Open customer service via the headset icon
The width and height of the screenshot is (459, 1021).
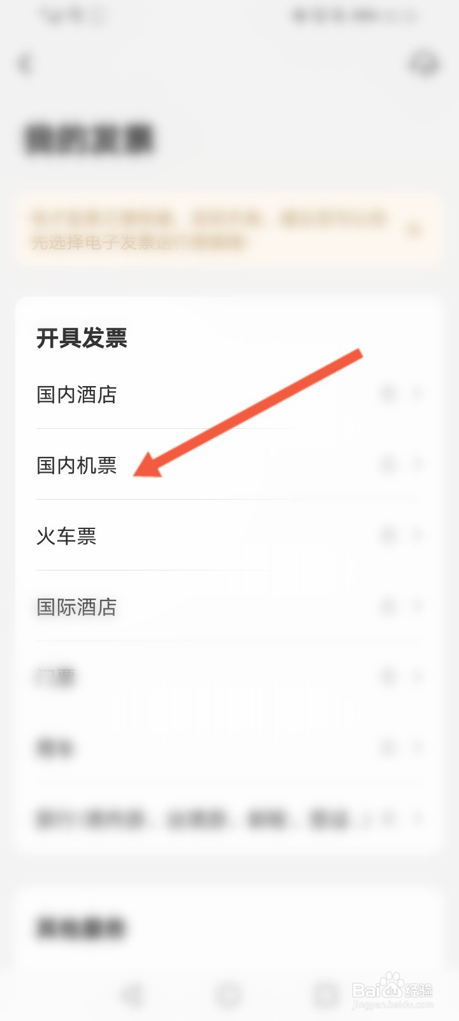(x=424, y=64)
